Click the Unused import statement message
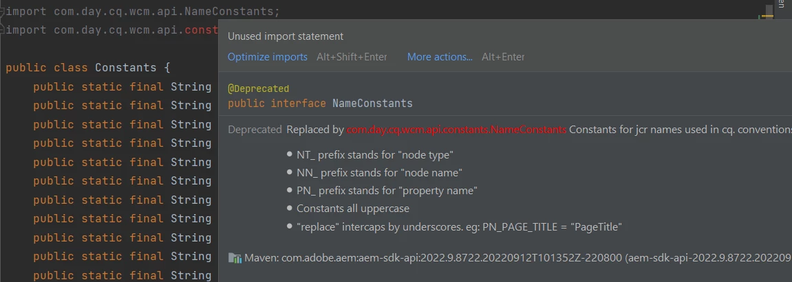Image resolution: width=792 pixels, height=282 pixels. 286,36
